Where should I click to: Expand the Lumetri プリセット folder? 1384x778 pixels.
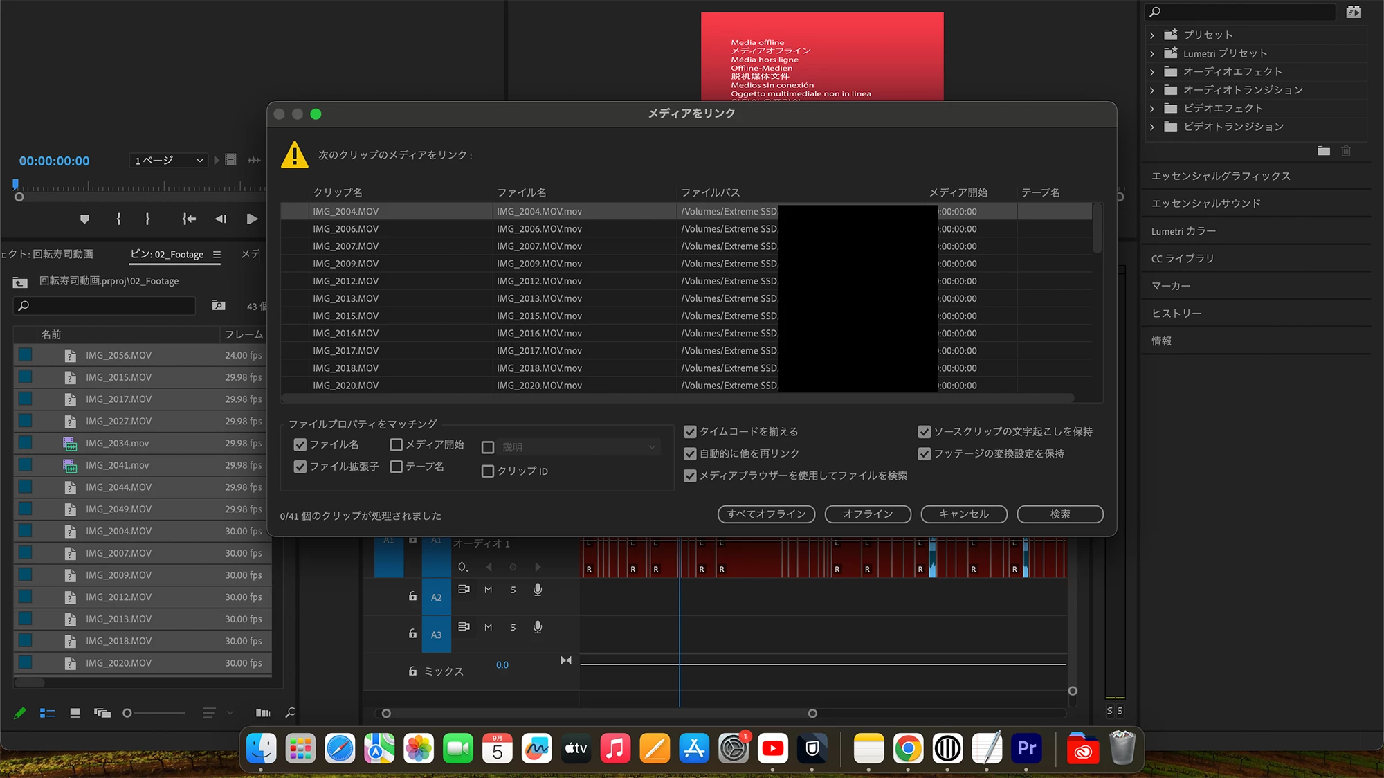[1152, 53]
